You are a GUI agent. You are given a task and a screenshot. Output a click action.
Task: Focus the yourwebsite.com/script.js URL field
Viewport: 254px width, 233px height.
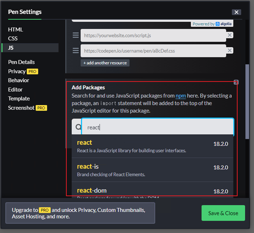(153, 36)
